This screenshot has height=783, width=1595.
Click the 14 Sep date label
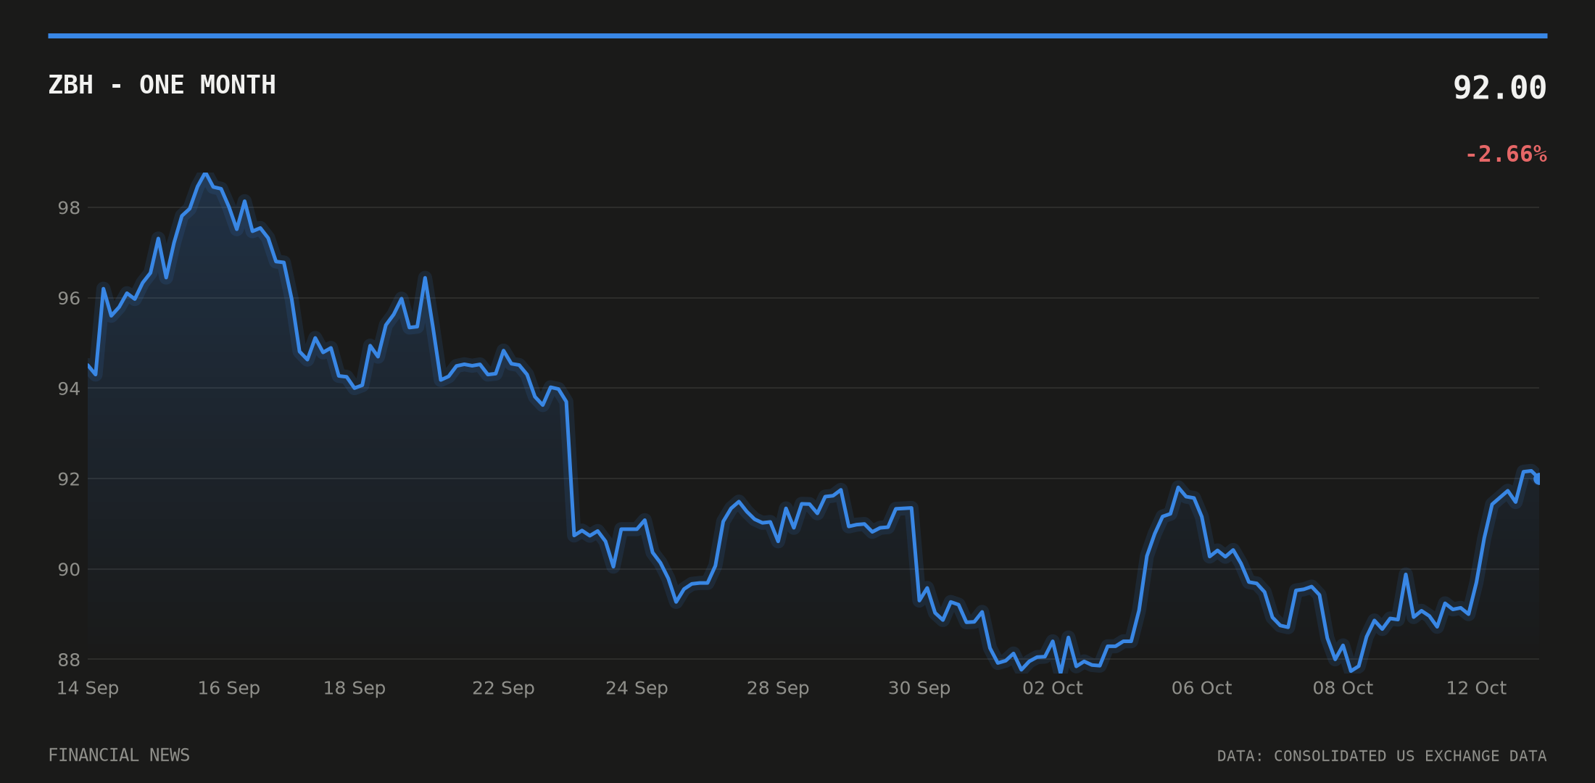88,688
